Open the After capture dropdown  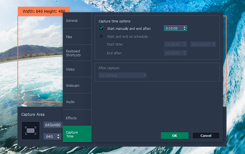tap(122, 75)
